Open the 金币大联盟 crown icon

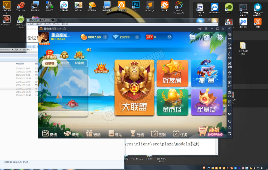tap(101, 68)
